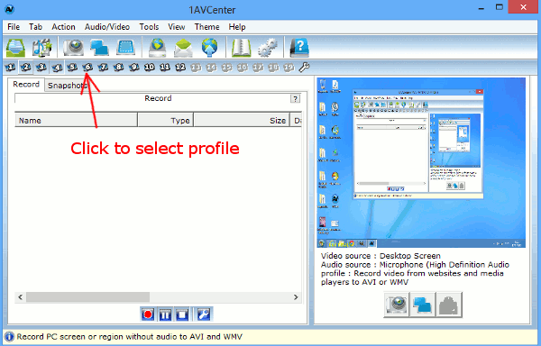The image size is (541, 346).
Task: Select profile number 3
Action: pyautogui.click(x=41, y=67)
